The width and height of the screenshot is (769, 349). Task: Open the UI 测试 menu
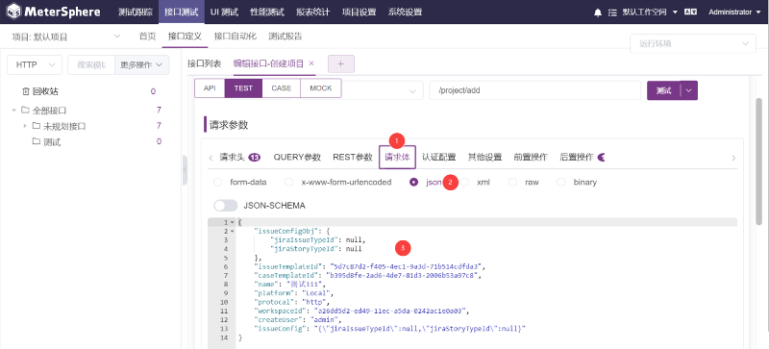(x=224, y=12)
